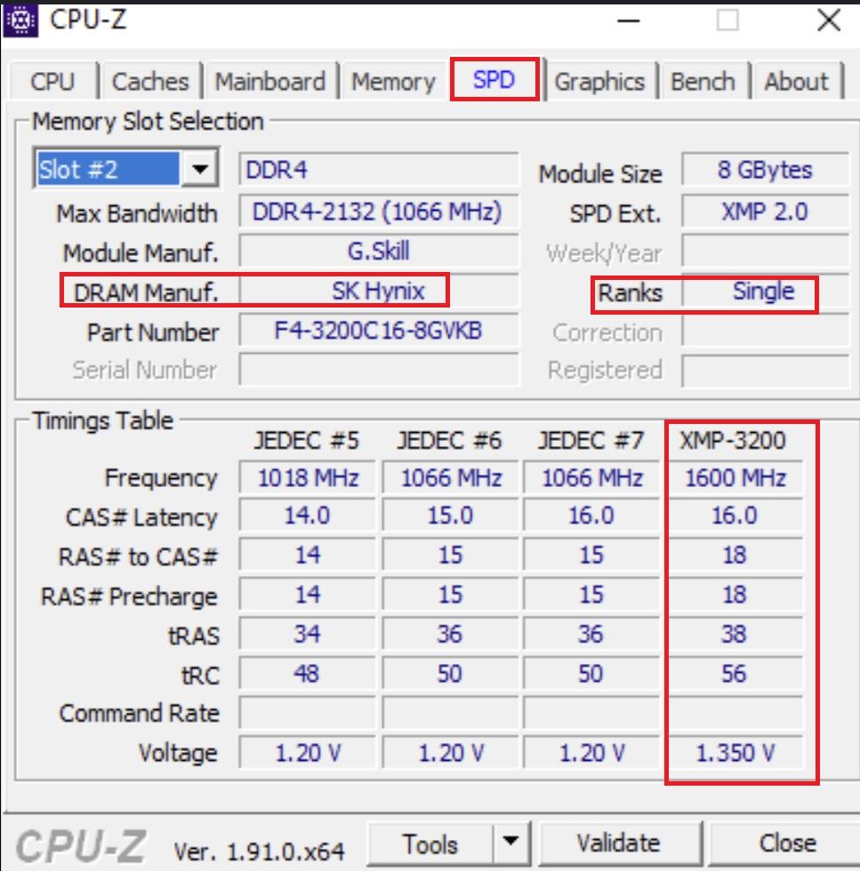Click the F4-3200C16-8GVKB part number

point(379,331)
